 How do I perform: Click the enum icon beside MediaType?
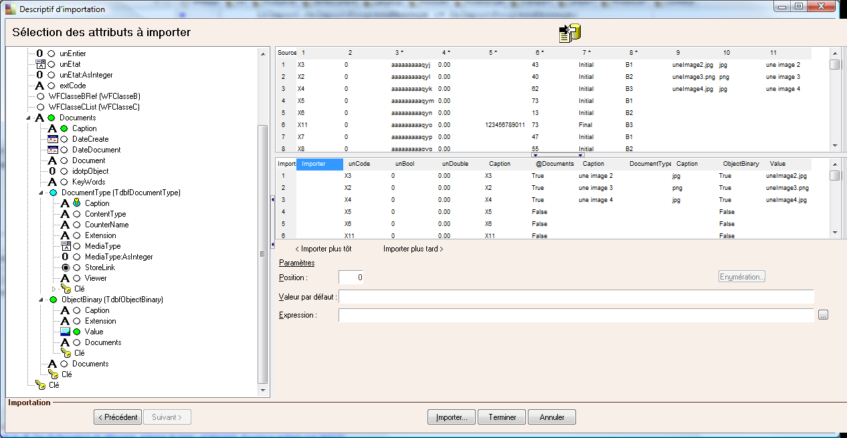point(65,246)
